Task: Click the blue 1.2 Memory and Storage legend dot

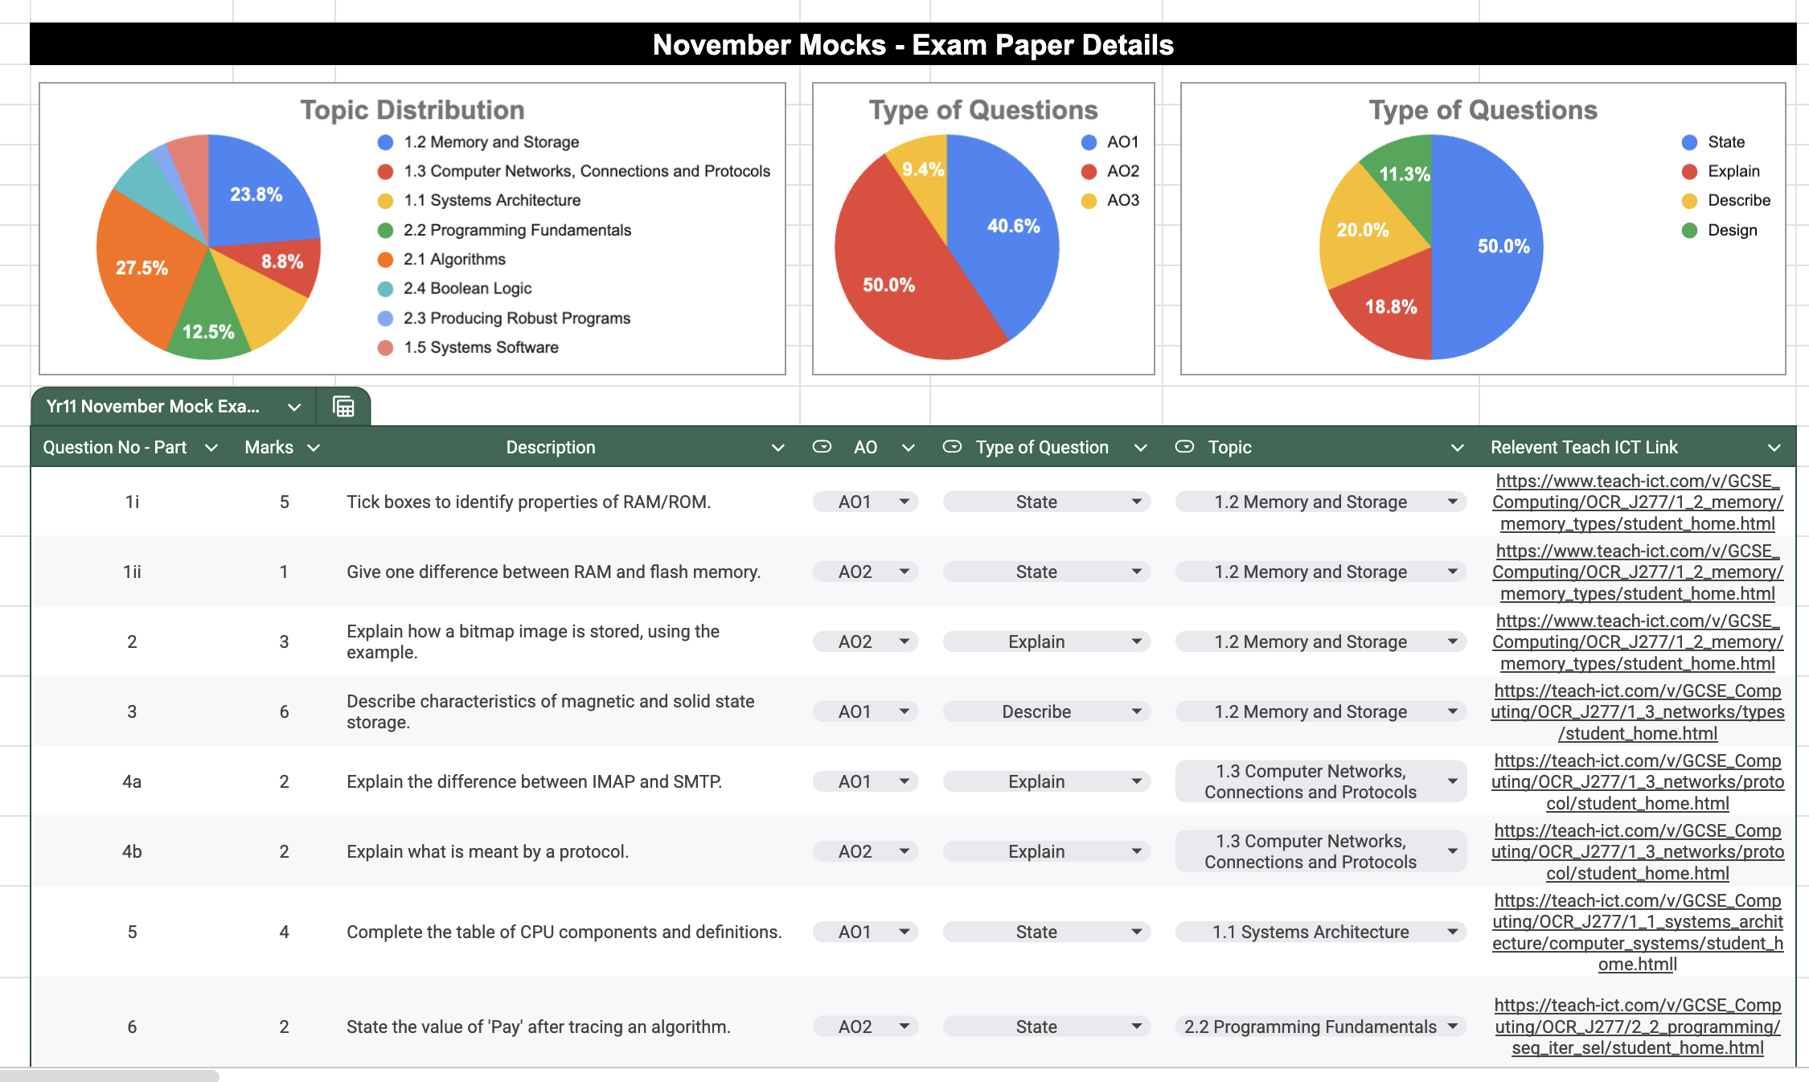Action: tap(386, 142)
